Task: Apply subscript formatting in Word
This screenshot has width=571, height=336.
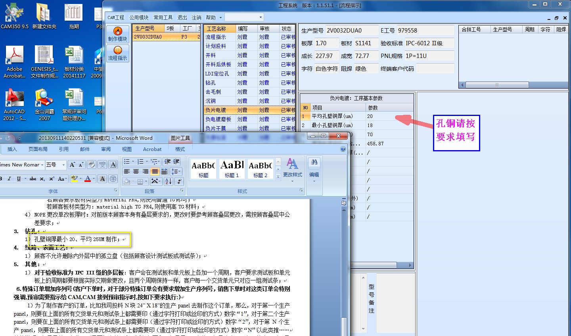Action: coord(42,179)
